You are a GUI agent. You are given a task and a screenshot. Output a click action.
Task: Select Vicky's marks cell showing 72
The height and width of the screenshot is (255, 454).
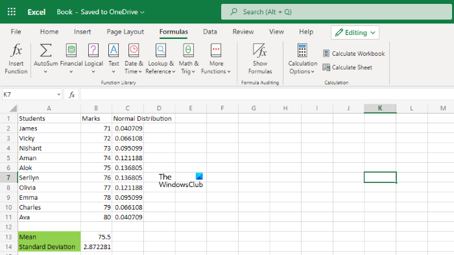tap(96, 138)
